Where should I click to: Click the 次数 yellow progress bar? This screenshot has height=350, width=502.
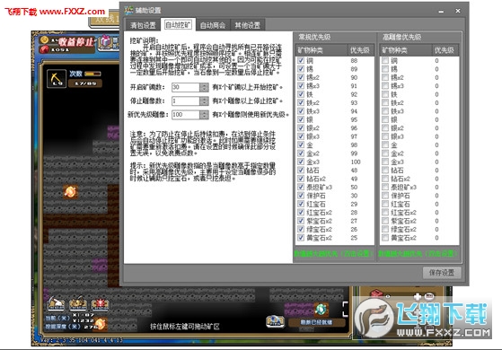click(x=93, y=74)
